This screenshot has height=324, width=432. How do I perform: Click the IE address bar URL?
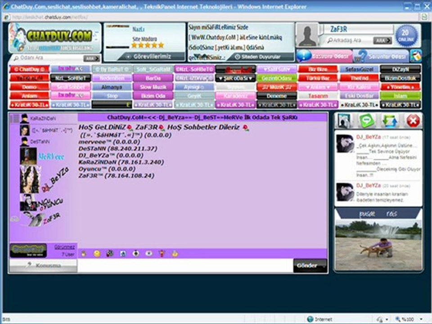coord(49,17)
